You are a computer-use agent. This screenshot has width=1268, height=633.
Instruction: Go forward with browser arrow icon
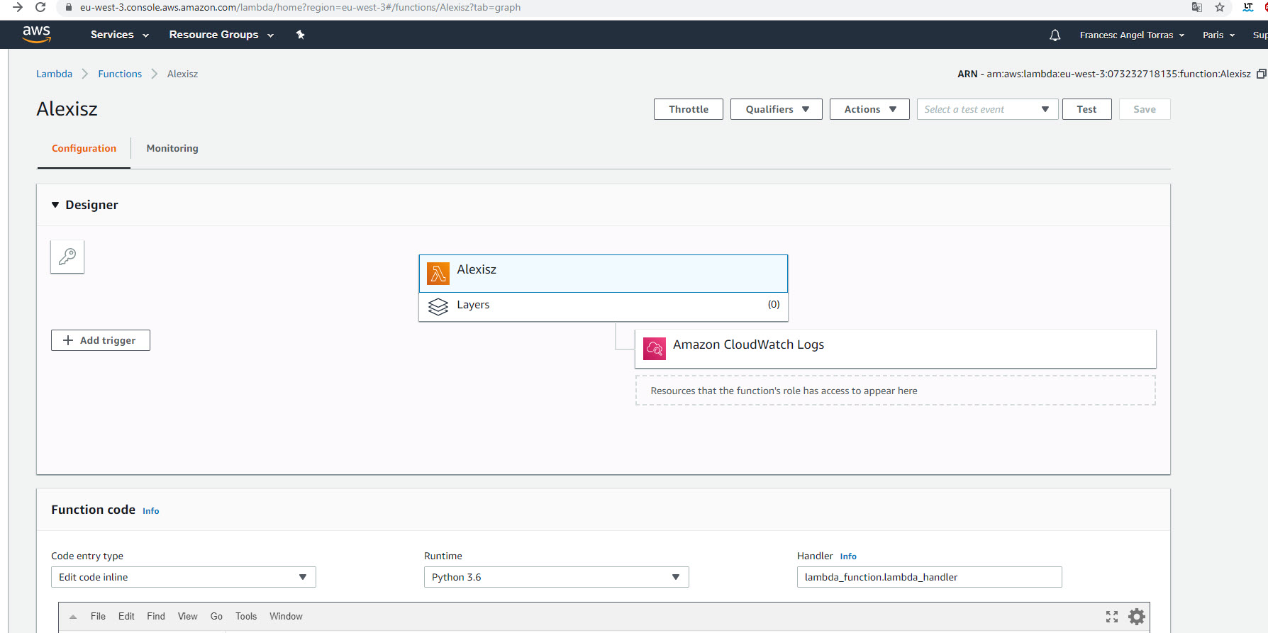pyautogui.click(x=18, y=7)
